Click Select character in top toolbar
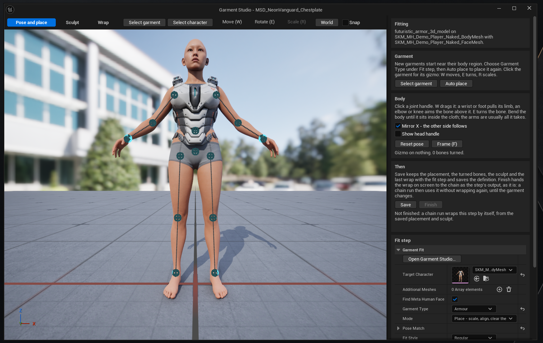543x343 pixels. pyautogui.click(x=190, y=22)
